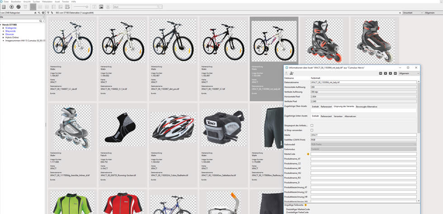Click the image preview toolbar icon
The image size is (443, 214).
point(101,6)
